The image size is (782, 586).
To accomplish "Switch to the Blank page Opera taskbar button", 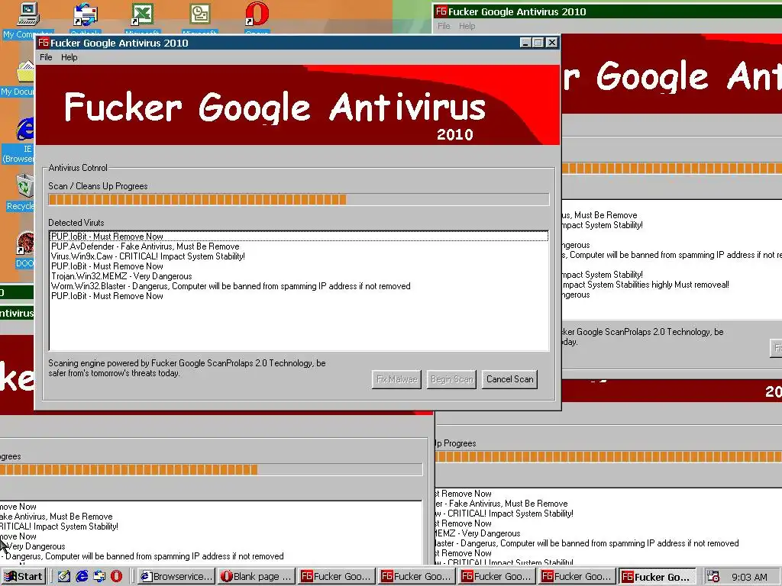I will coord(257,577).
